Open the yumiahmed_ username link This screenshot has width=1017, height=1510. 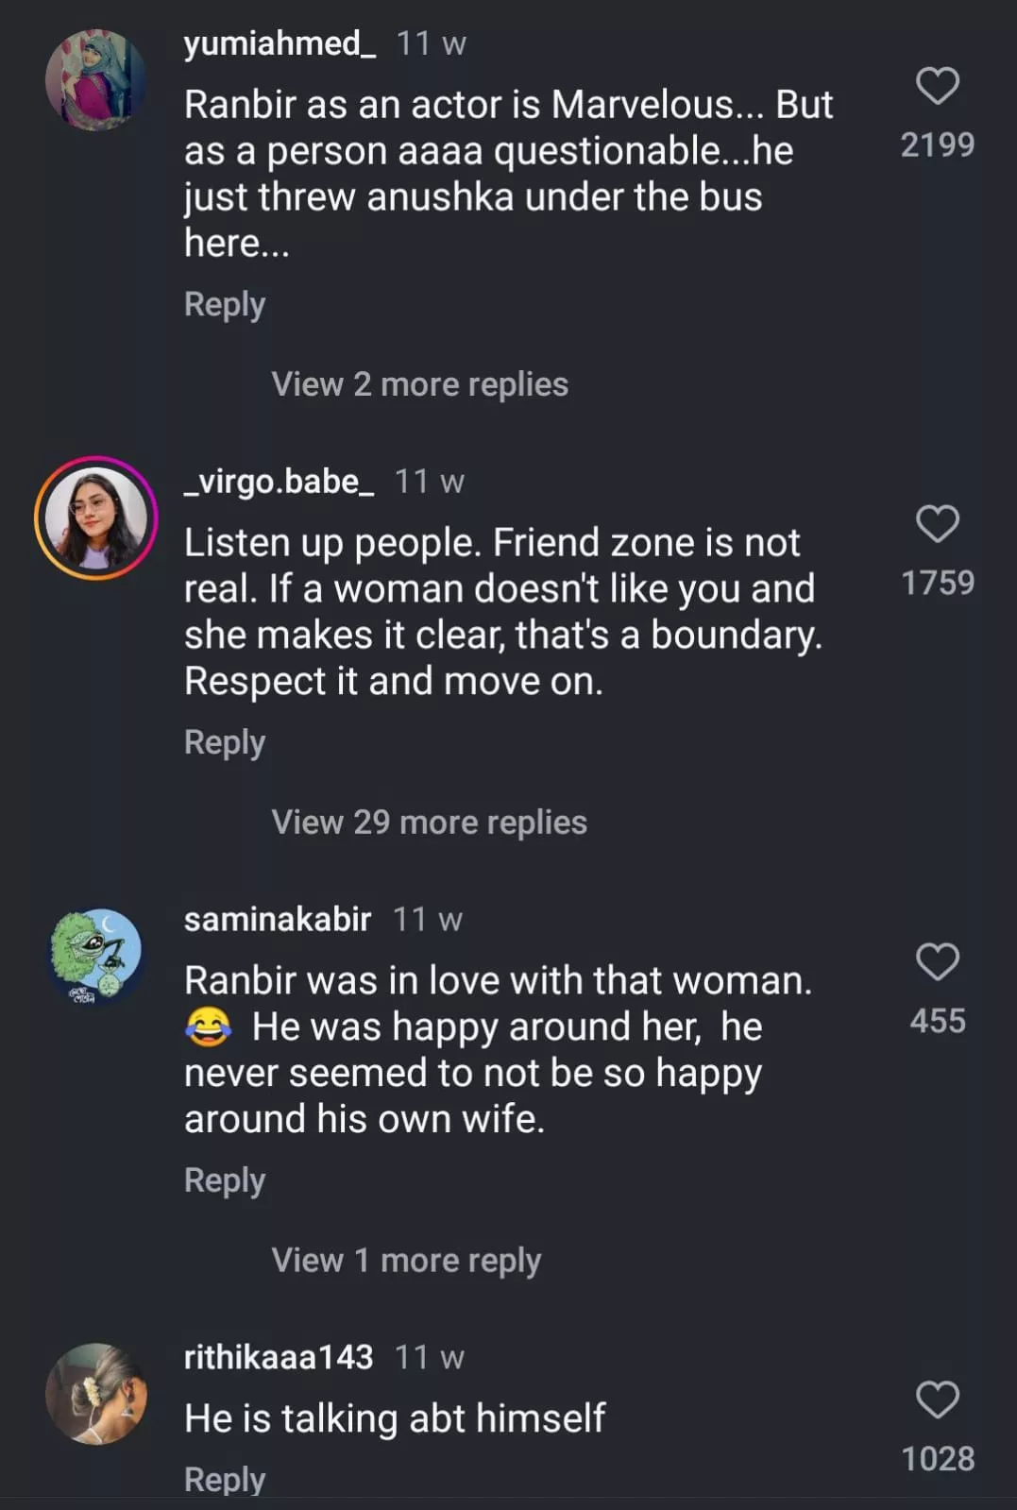(x=280, y=43)
